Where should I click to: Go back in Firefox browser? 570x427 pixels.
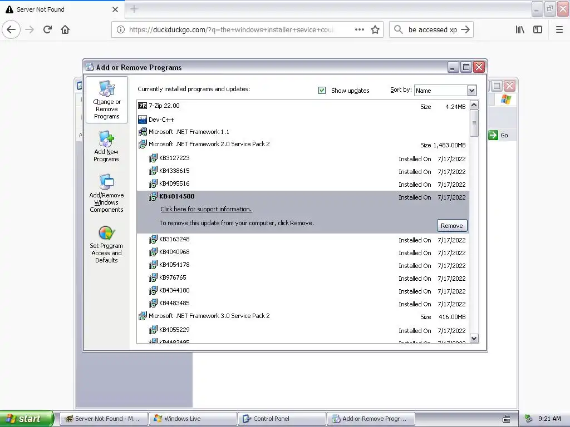[x=11, y=29]
